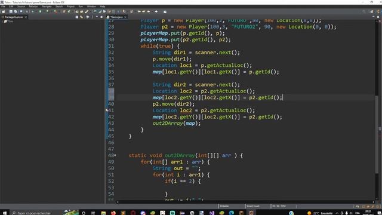
Task: Minimize the Package Explorer view
Action: point(97,17)
